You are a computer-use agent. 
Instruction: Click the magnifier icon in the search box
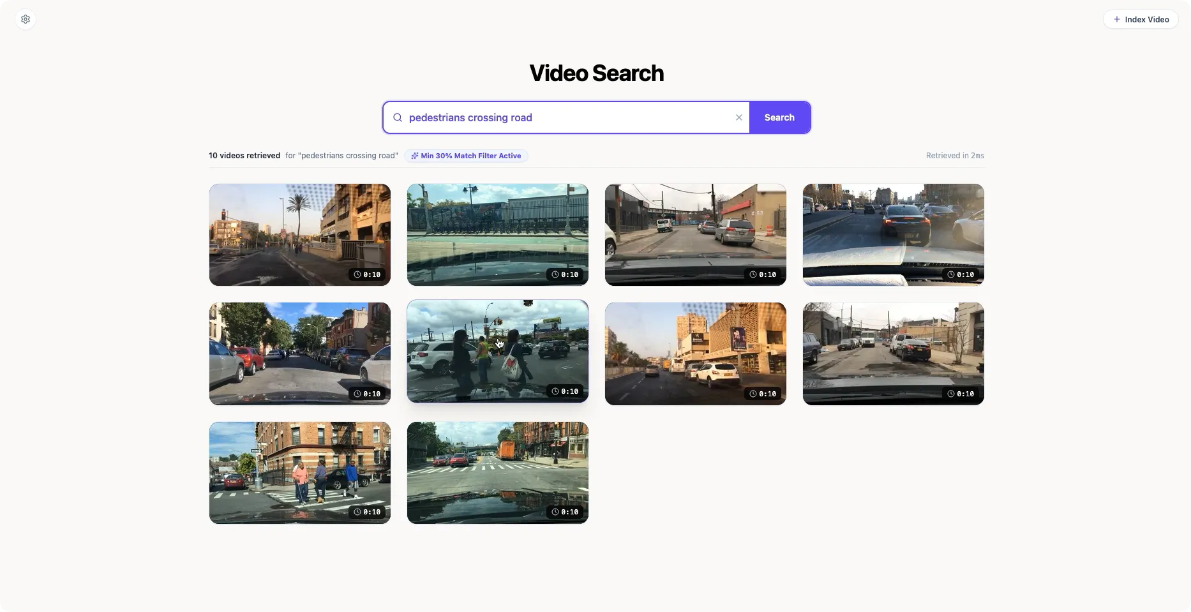[398, 117]
